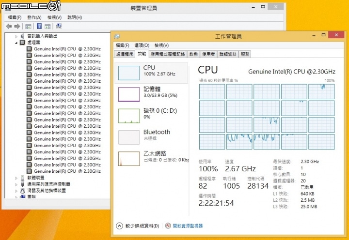Click speaker icon beside 音訊輸入與輸出

pyautogui.click(x=22, y=36)
